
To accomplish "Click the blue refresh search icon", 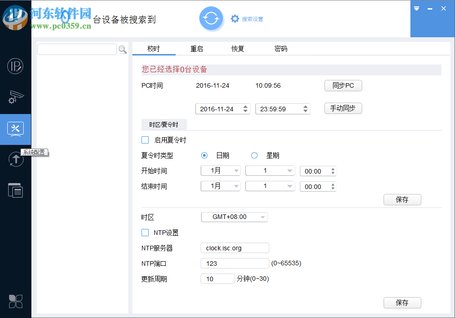I will click(x=211, y=19).
